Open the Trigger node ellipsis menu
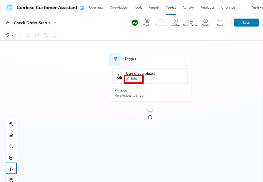 pyautogui.click(x=186, y=59)
